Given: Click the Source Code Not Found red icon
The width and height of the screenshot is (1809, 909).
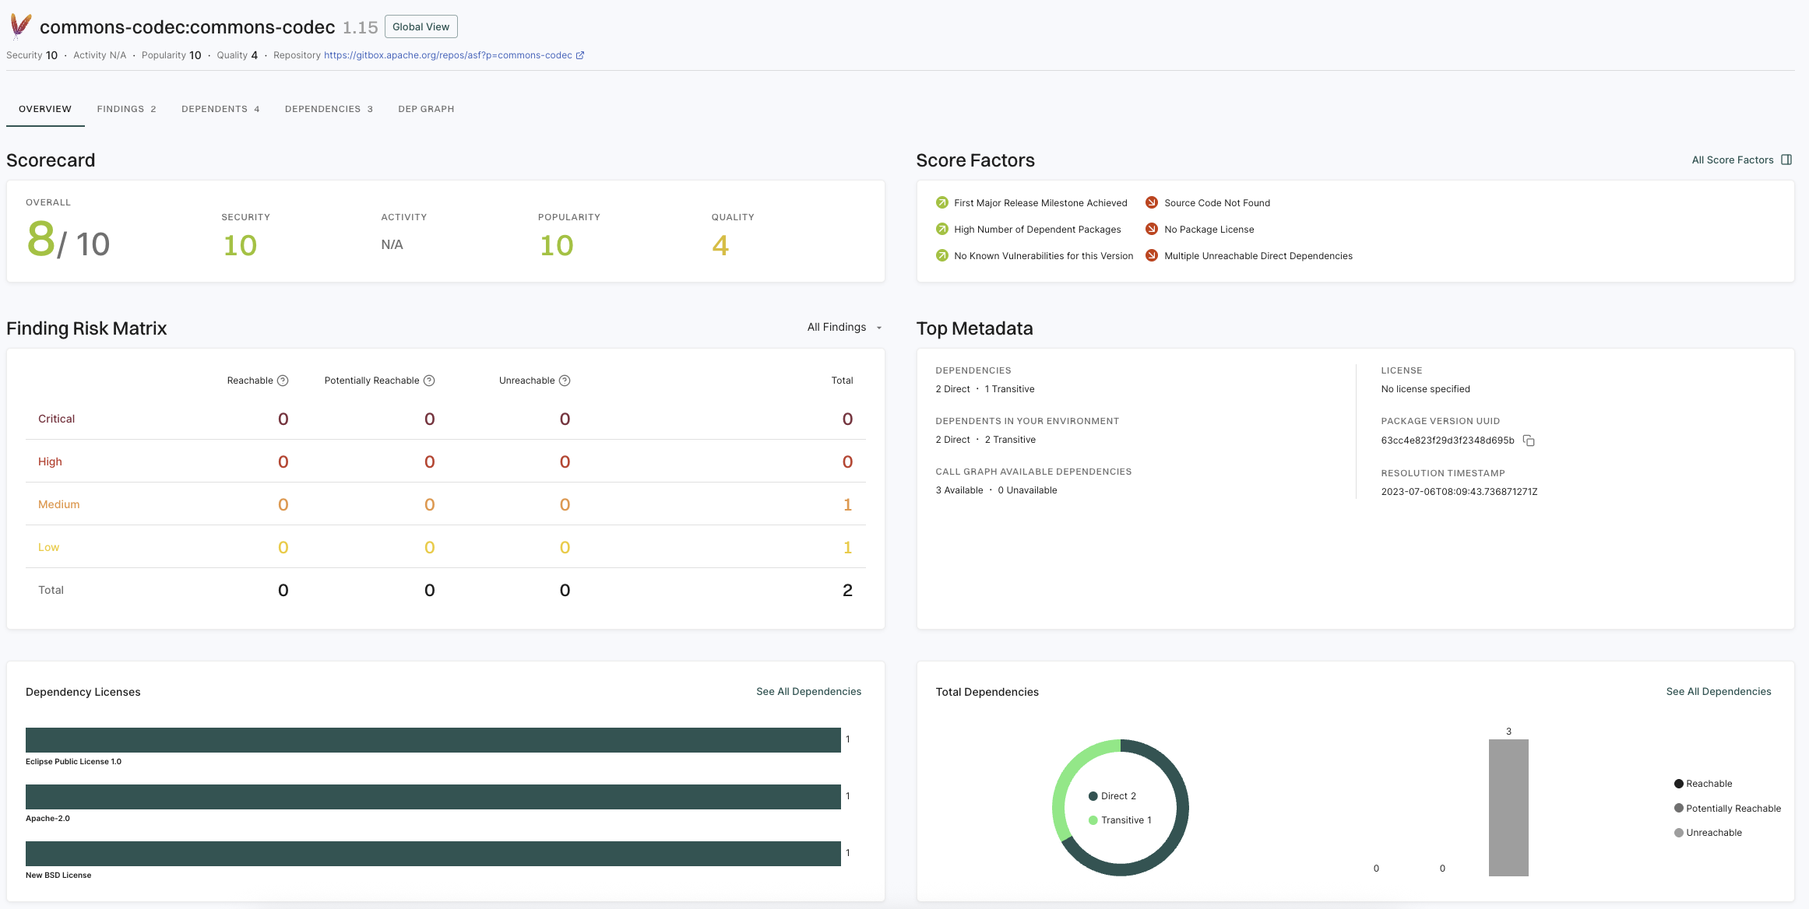Looking at the screenshot, I should pyautogui.click(x=1151, y=203).
